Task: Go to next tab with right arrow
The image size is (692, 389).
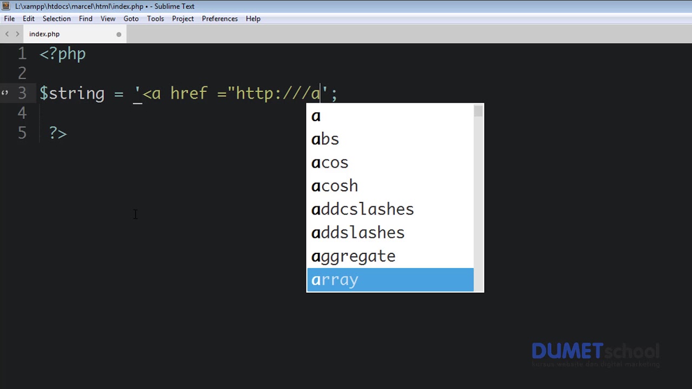Action: click(17, 34)
